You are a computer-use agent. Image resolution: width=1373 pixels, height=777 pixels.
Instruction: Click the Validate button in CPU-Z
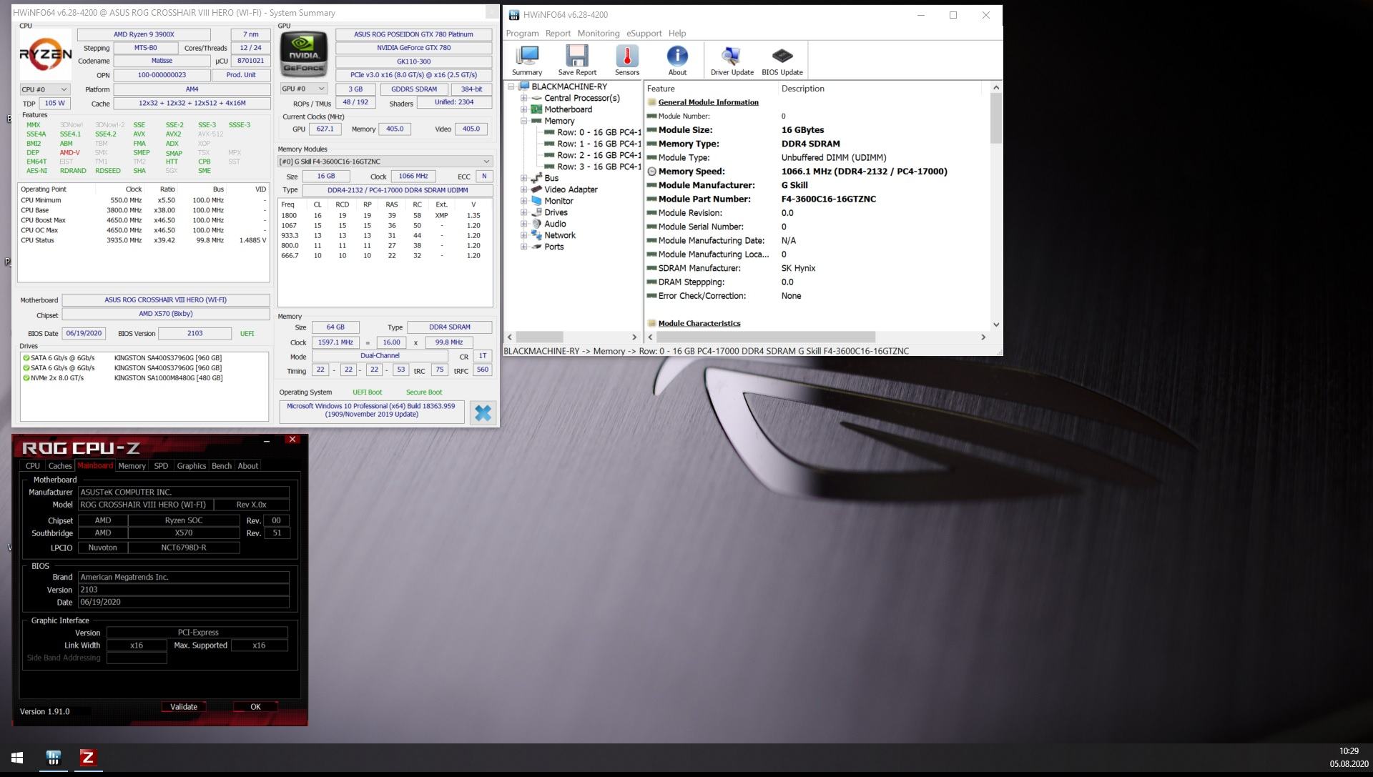pos(184,707)
